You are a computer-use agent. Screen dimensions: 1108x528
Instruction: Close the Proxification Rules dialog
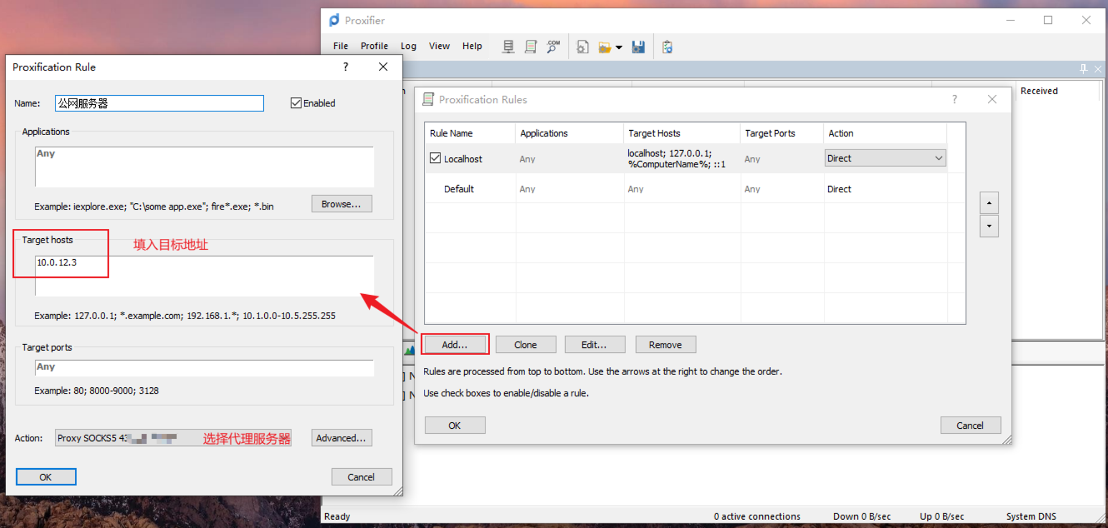click(992, 99)
